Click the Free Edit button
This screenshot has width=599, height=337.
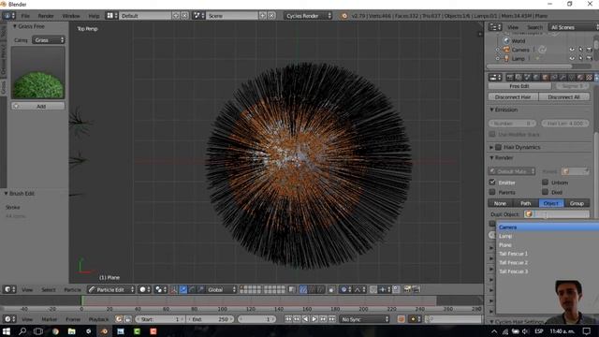[x=519, y=86]
